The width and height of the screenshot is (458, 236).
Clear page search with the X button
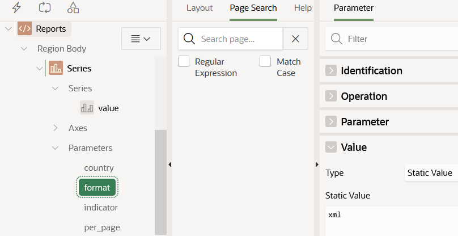click(x=295, y=39)
